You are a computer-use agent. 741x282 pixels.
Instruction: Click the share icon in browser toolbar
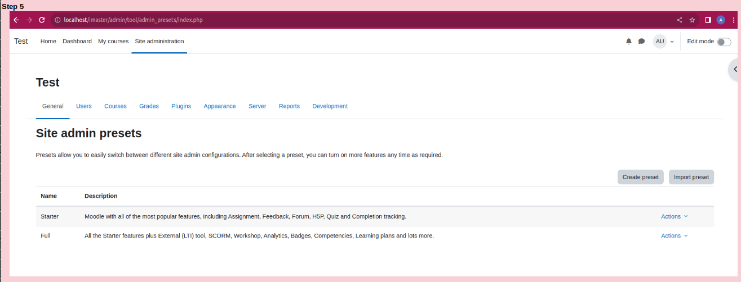coord(680,20)
